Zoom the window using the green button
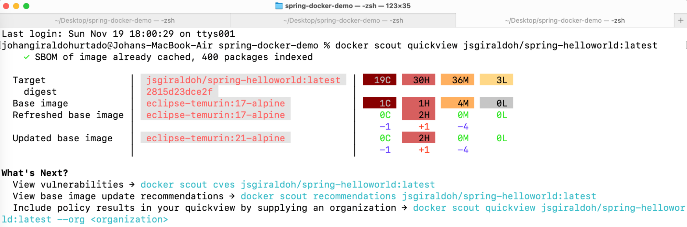687x227 pixels. [26, 6]
